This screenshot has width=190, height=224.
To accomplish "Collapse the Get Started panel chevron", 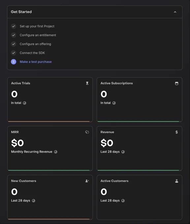I will pos(175,12).
